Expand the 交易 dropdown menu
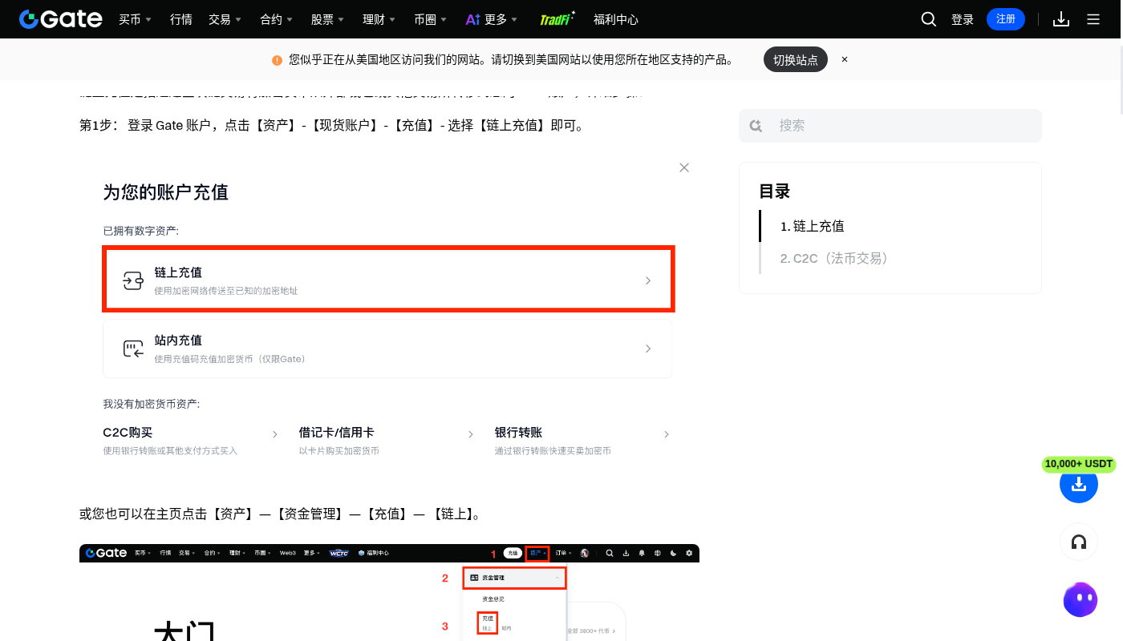The image size is (1123, 641). point(225,19)
